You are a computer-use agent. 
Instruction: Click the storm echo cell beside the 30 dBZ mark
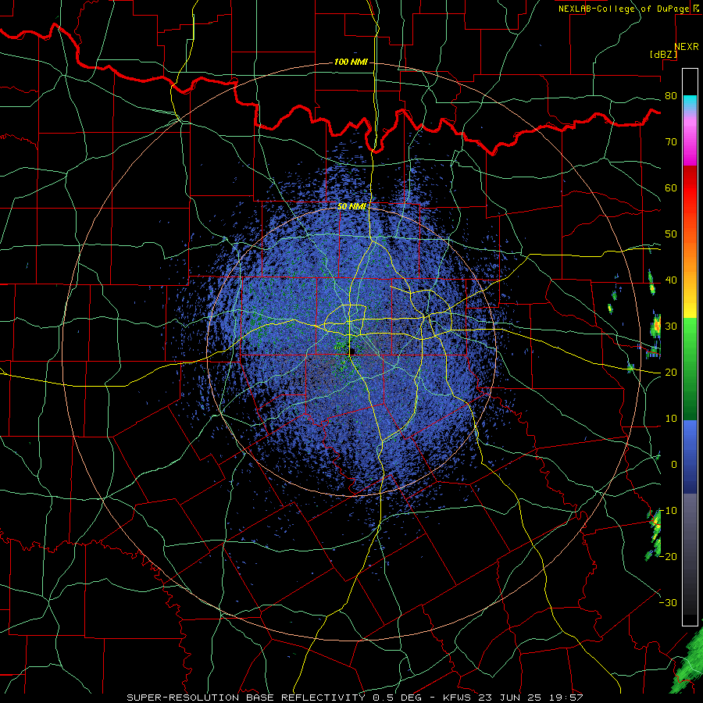[655, 325]
